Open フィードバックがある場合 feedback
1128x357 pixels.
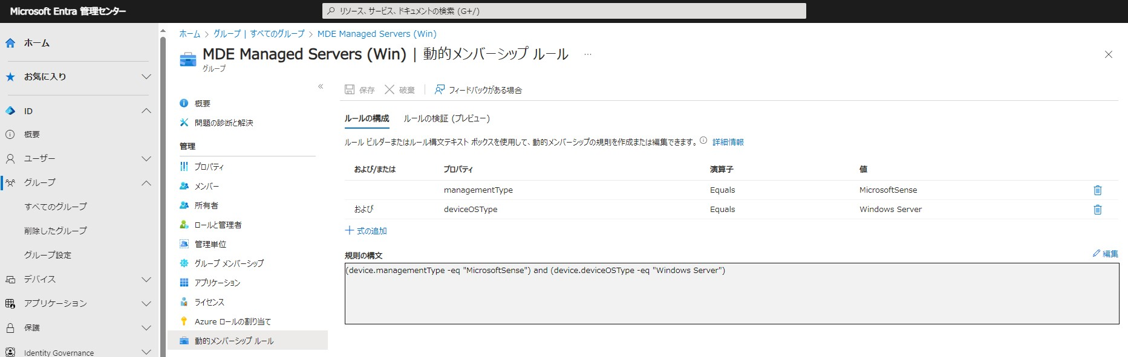[x=478, y=90]
